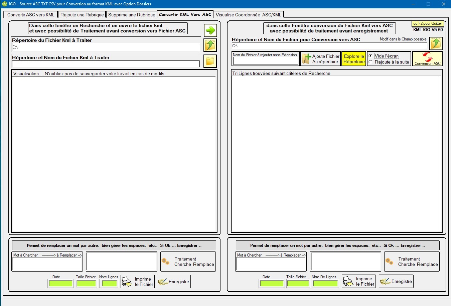Viewport: 451px width, 306px height.
Task: Open the Supprime une Rubrique tab
Action: 132,15
